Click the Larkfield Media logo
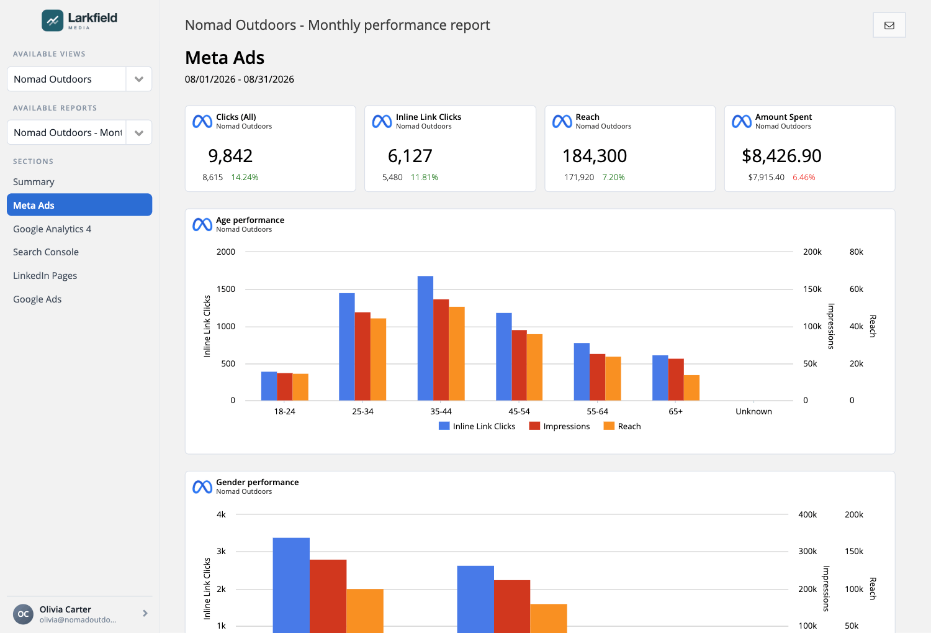Screen dimensions: 931x633 point(79,20)
